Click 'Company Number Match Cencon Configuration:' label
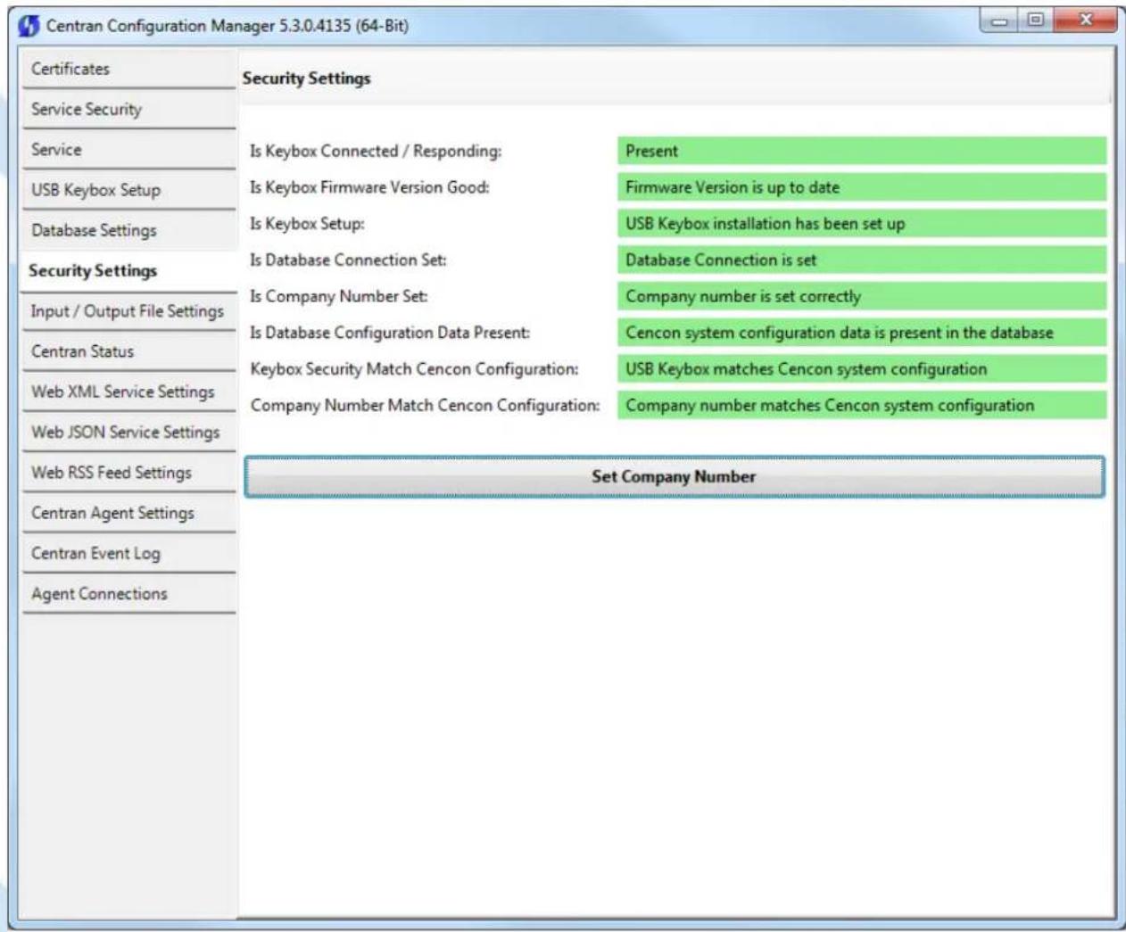Image resolution: width=1126 pixels, height=932 pixels. click(425, 406)
